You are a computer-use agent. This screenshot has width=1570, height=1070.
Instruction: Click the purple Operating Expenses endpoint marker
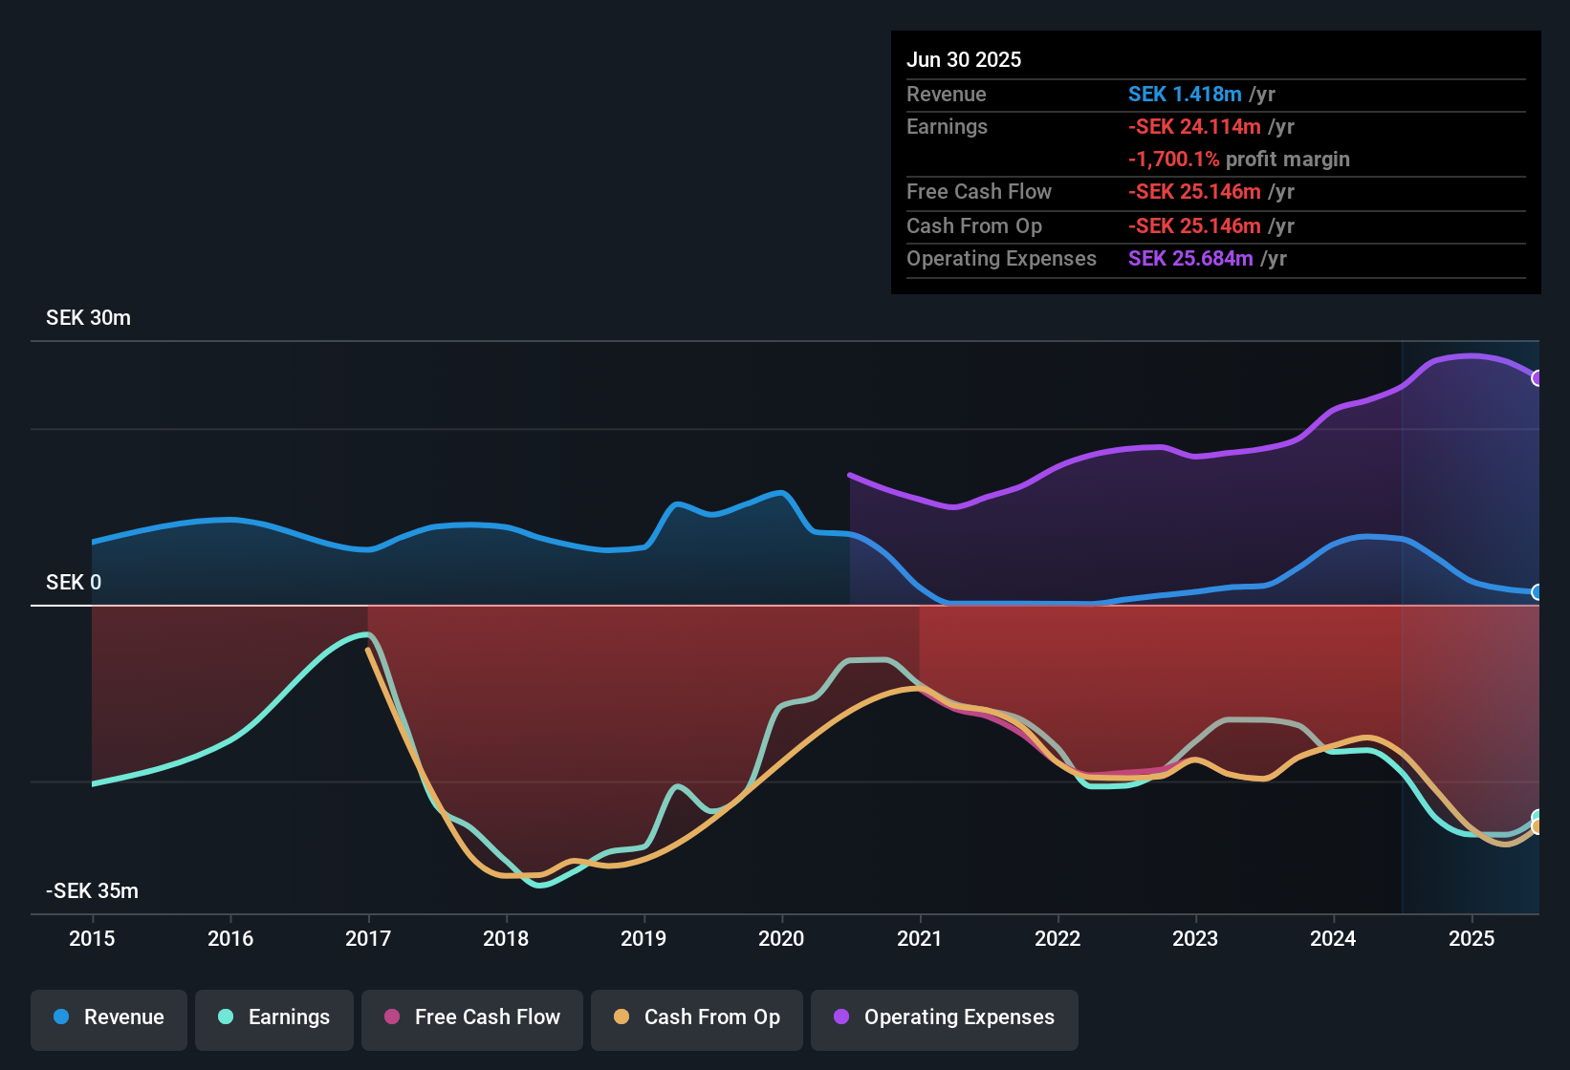click(1537, 378)
